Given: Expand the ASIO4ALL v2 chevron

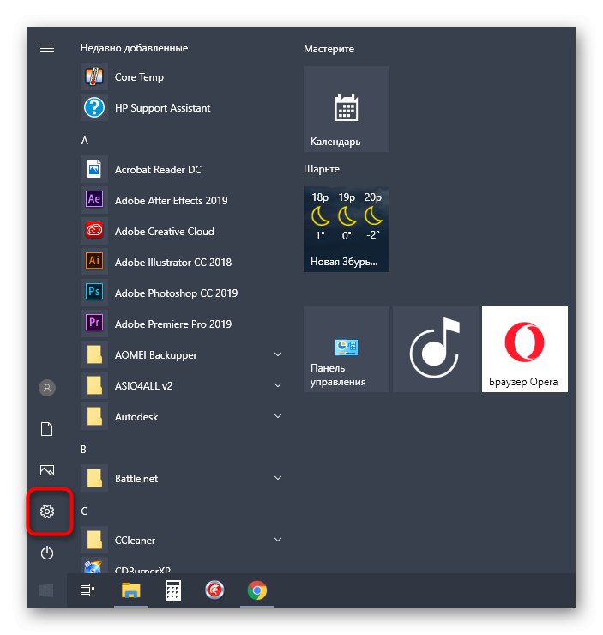Looking at the screenshot, I should click(x=278, y=385).
